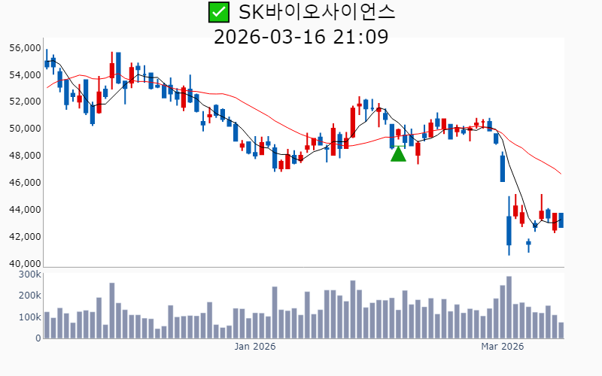Click the tallest volume bar in March
This screenshot has height=376, width=602.
(x=509, y=308)
